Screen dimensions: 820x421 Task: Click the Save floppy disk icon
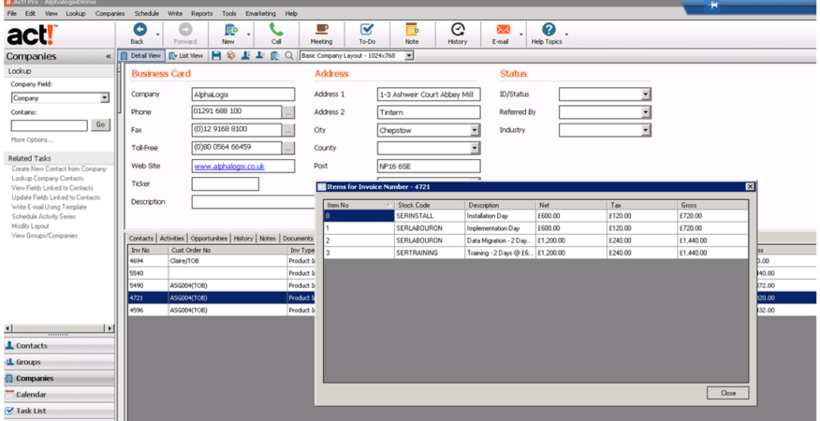216,55
